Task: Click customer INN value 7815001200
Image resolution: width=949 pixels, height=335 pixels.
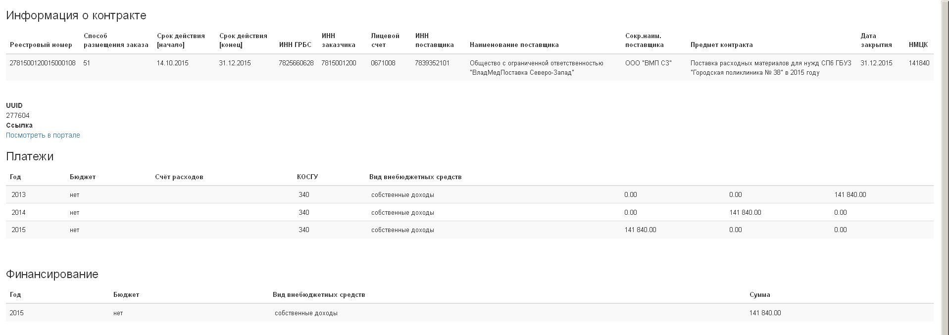Action: coord(339,63)
